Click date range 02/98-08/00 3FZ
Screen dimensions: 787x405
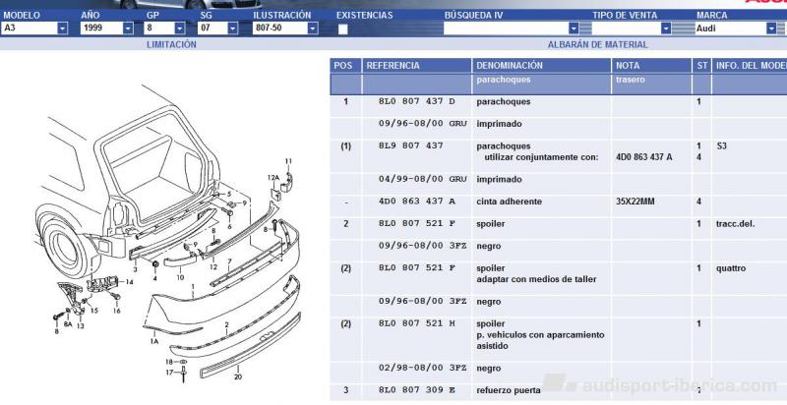coord(423,368)
